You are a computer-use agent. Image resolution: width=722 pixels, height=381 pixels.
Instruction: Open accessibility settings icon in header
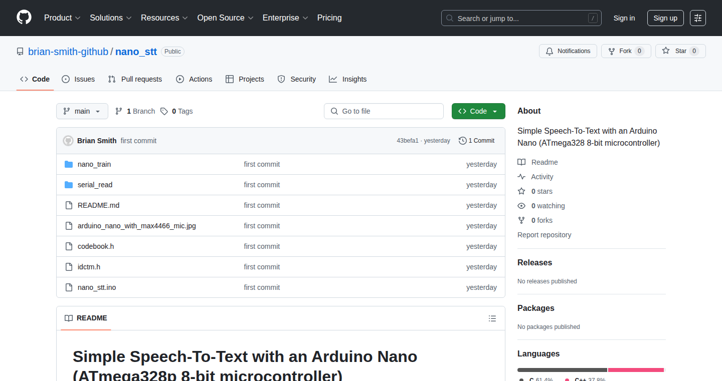coord(698,18)
